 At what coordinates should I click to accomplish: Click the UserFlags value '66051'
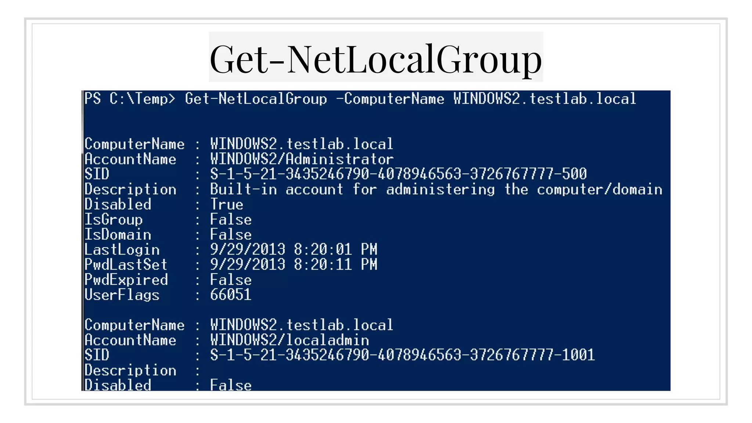[x=231, y=295]
